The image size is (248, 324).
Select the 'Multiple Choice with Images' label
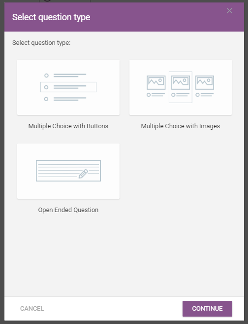click(181, 126)
